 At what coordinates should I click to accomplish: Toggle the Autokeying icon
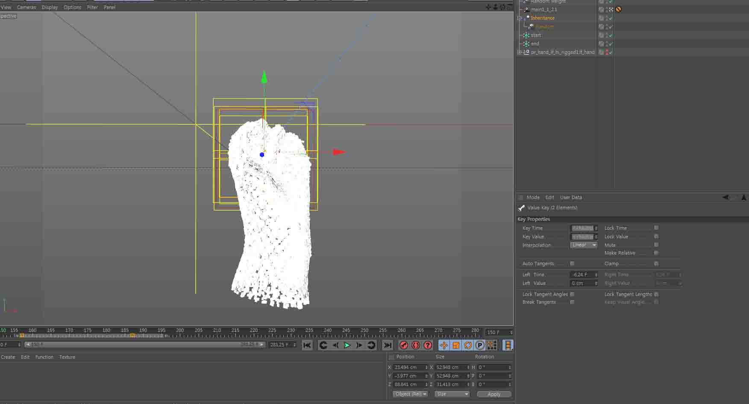416,345
